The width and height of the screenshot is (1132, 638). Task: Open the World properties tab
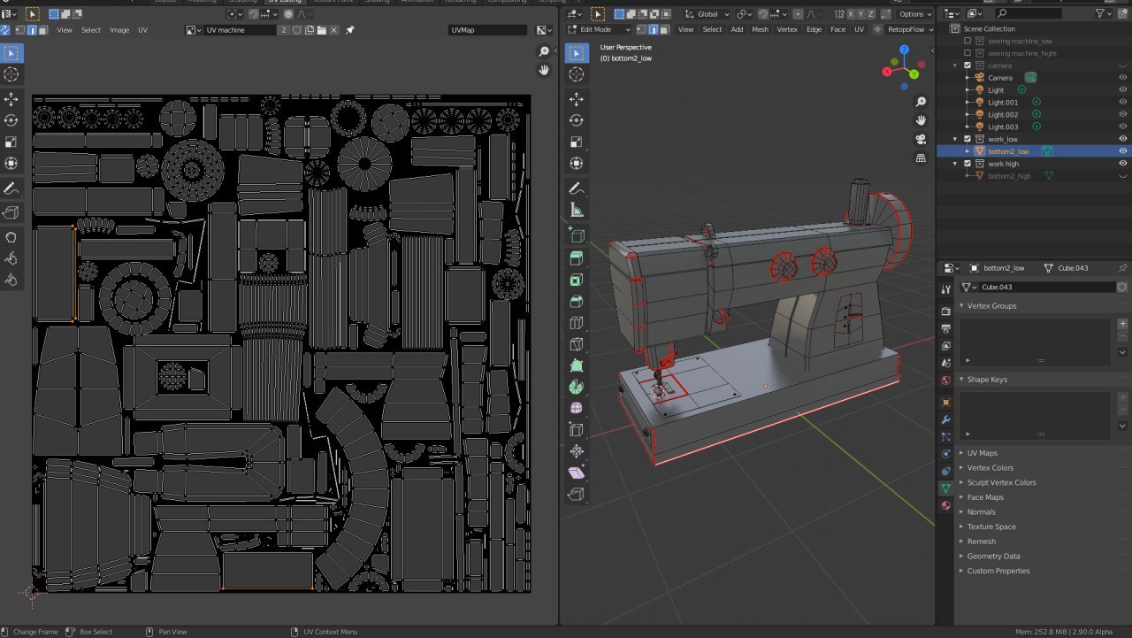click(x=945, y=380)
